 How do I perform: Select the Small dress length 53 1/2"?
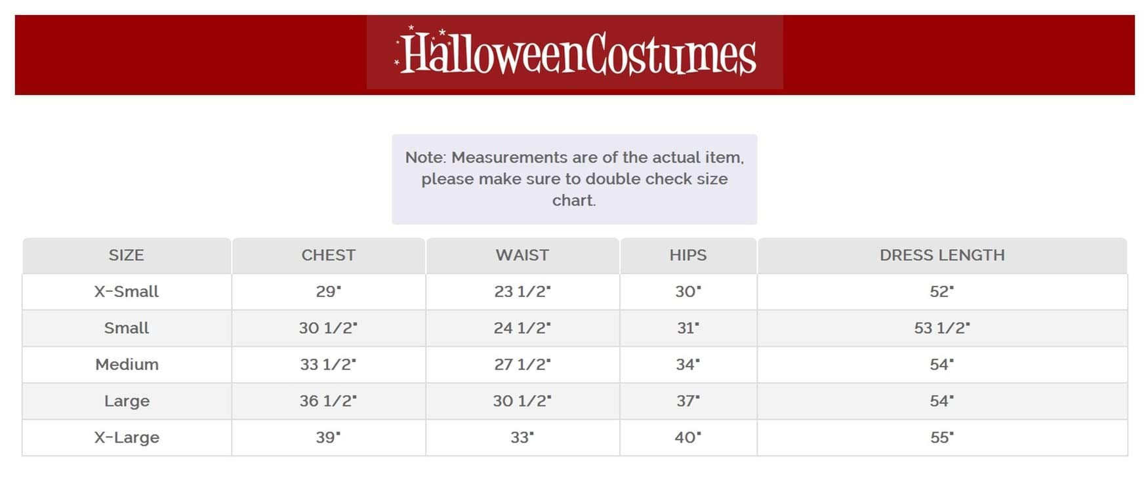941,328
